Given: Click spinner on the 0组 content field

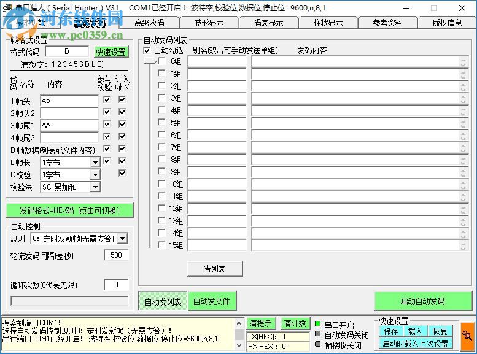Looking at the screenshot, I should point(463,62).
